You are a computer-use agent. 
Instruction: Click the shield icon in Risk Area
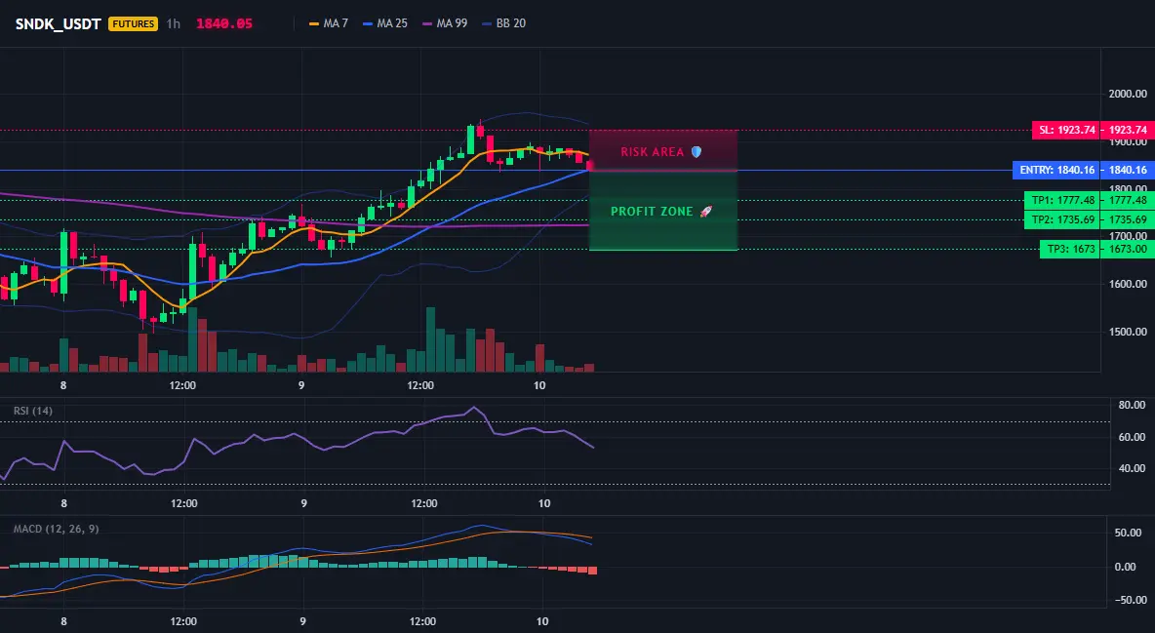tap(696, 152)
